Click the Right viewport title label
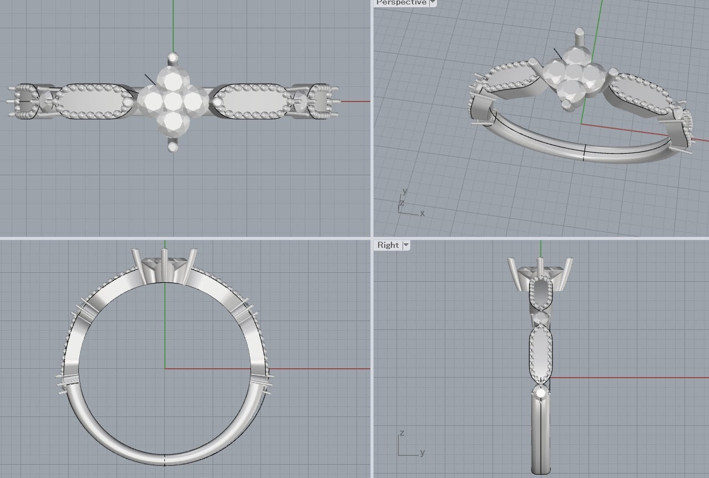The width and height of the screenshot is (709, 478). pos(388,245)
